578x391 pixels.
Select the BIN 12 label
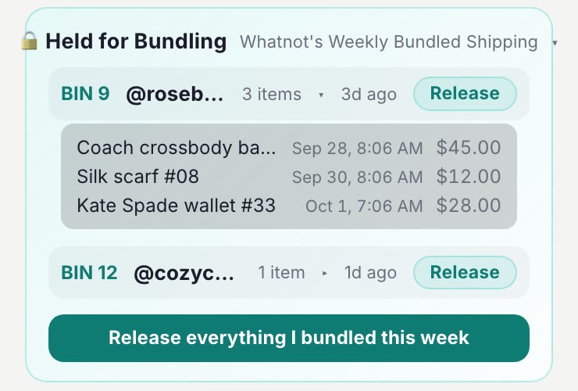coord(89,273)
